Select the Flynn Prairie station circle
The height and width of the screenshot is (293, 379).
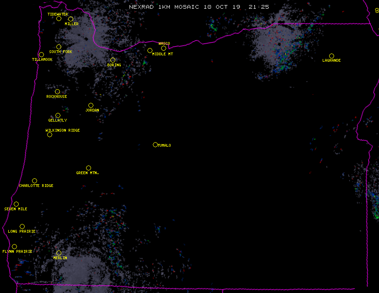(x=14, y=247)
